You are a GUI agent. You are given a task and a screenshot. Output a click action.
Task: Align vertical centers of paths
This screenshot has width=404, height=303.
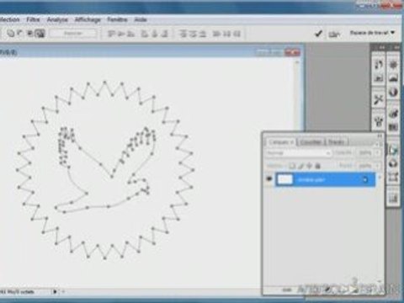[121, 34]
